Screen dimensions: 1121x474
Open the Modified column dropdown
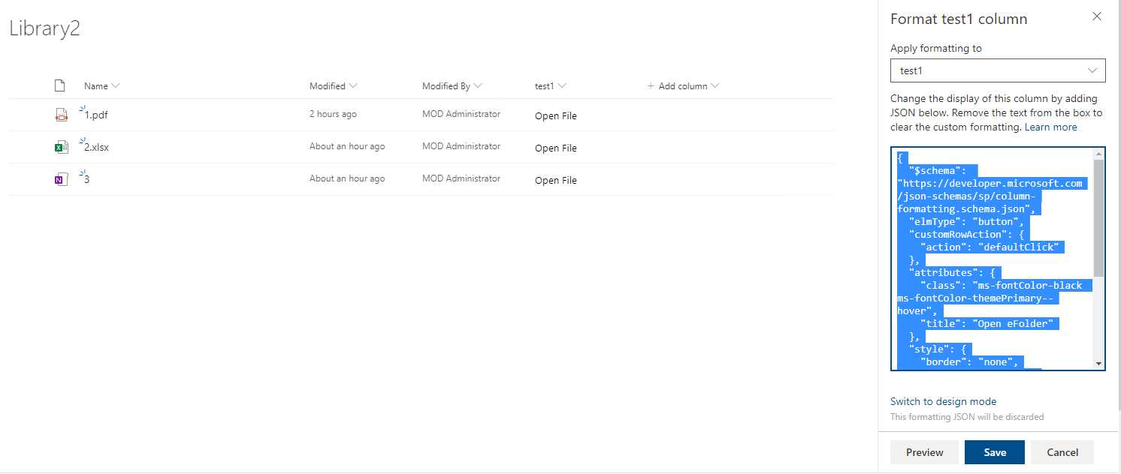pyautogui.click(x=353, y=86)
